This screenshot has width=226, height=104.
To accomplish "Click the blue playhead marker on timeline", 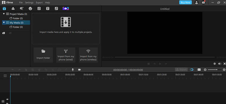I will click(x=10, y=77).
